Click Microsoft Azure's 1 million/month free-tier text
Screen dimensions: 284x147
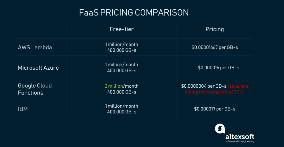pos(121,65)
